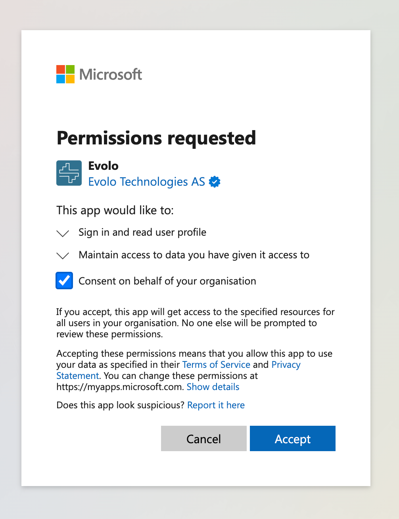Click the Maintain access to data permission text
Image resolution: width=399 pixels, height=519 pixels.
tap(194, 255)
